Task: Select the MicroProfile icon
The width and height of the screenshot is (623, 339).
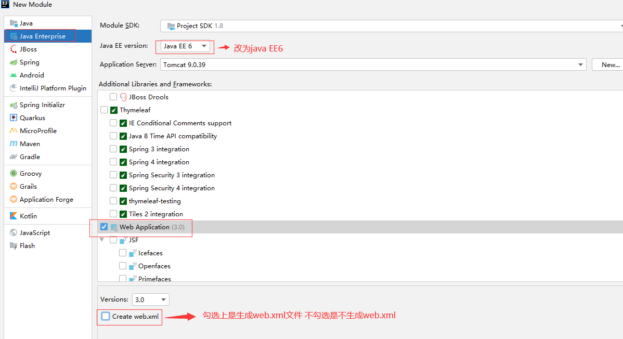Action: pos(14,131)
